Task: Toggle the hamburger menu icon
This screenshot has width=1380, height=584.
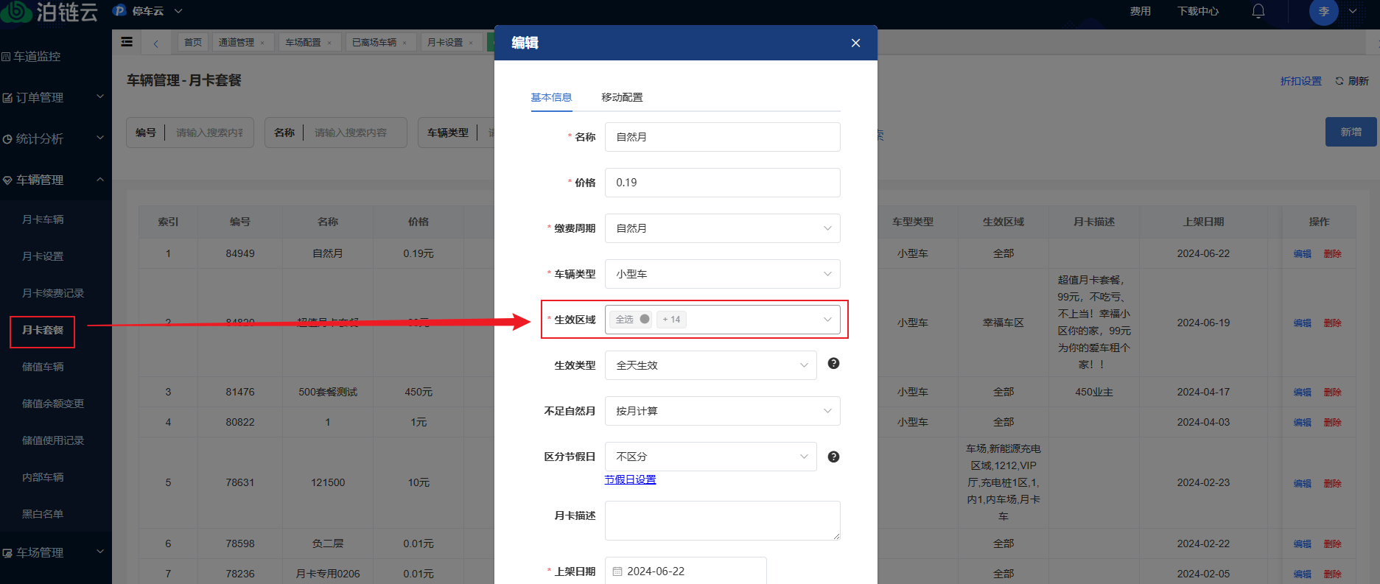Action: pyautogui.click(x=127, y=42)
